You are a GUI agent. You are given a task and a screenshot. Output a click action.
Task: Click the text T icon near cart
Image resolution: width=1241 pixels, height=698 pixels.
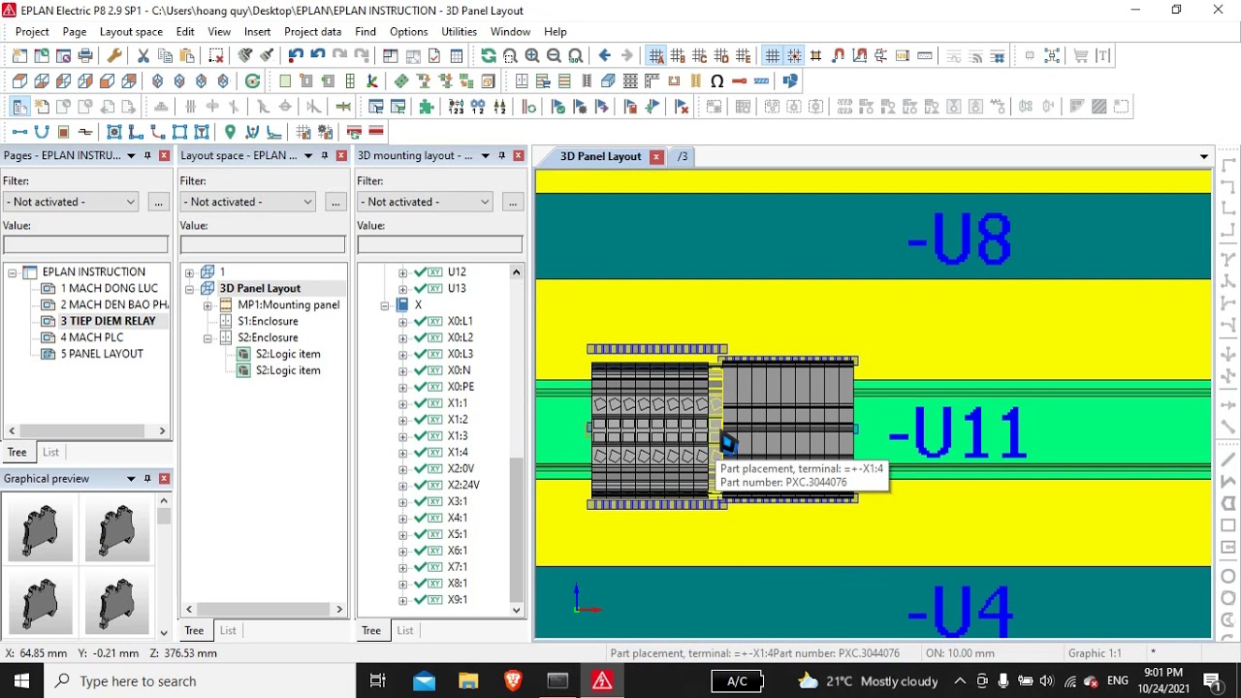click(1102, 56)
